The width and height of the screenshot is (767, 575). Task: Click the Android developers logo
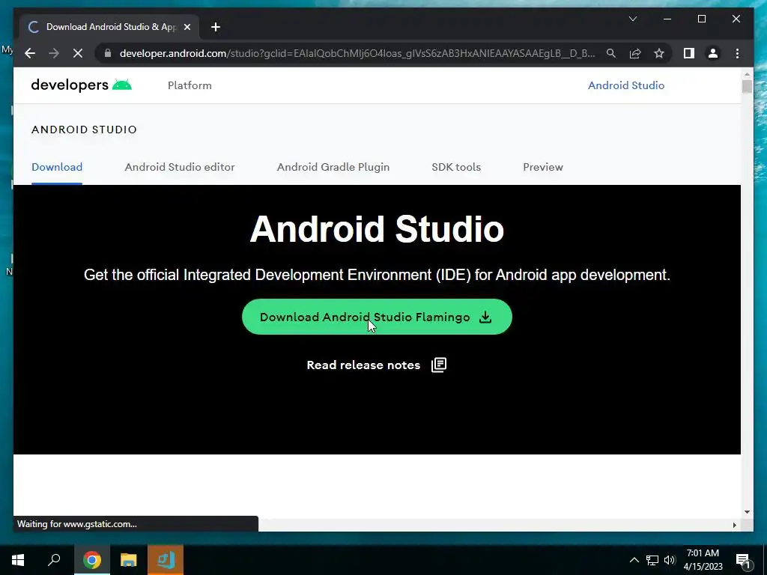(x=81, y=85)
